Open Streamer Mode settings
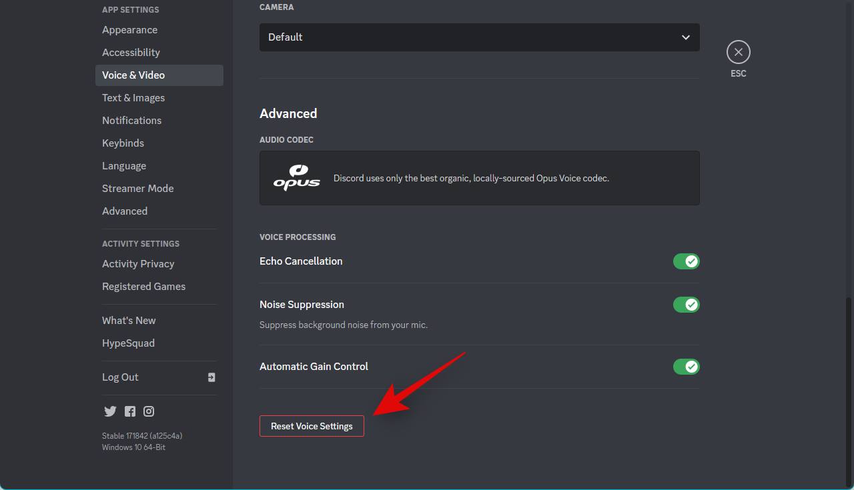The width and height of the screenshot is (854, 490). point(137,189)
